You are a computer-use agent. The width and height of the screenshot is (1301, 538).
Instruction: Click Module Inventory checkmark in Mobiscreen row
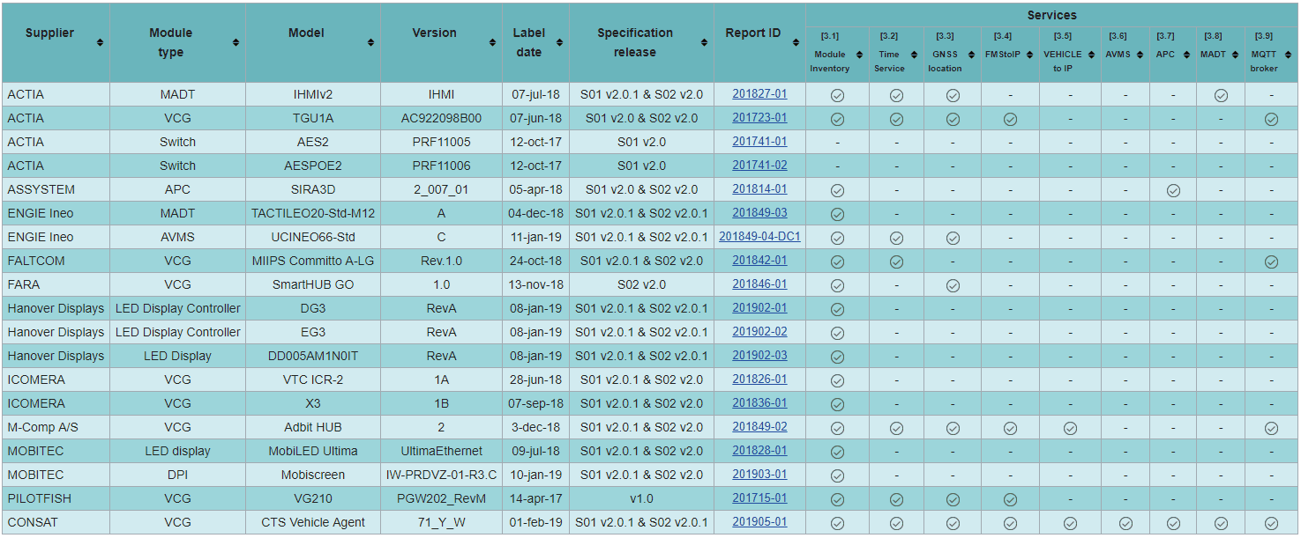click(x=838, y=475)
